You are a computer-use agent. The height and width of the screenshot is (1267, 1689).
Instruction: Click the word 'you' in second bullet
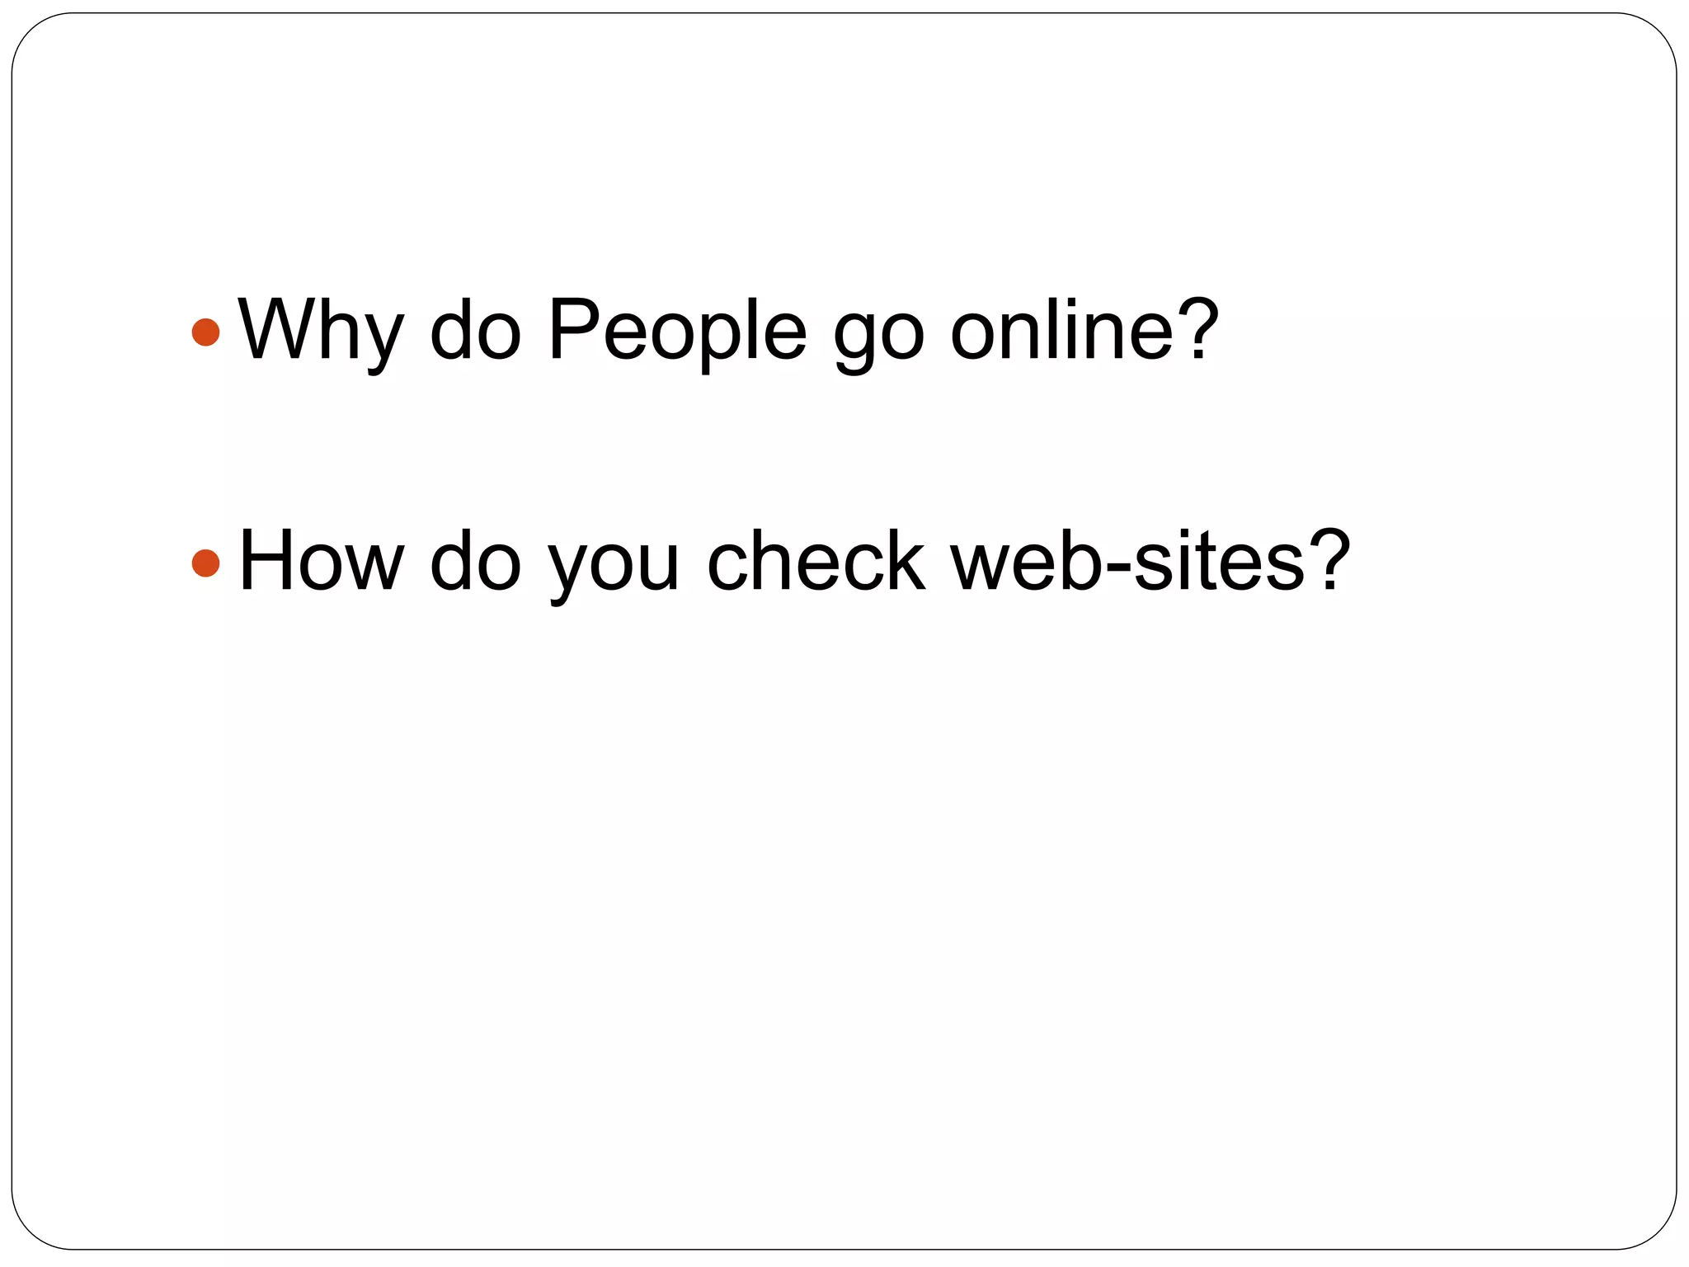point(614,569)
